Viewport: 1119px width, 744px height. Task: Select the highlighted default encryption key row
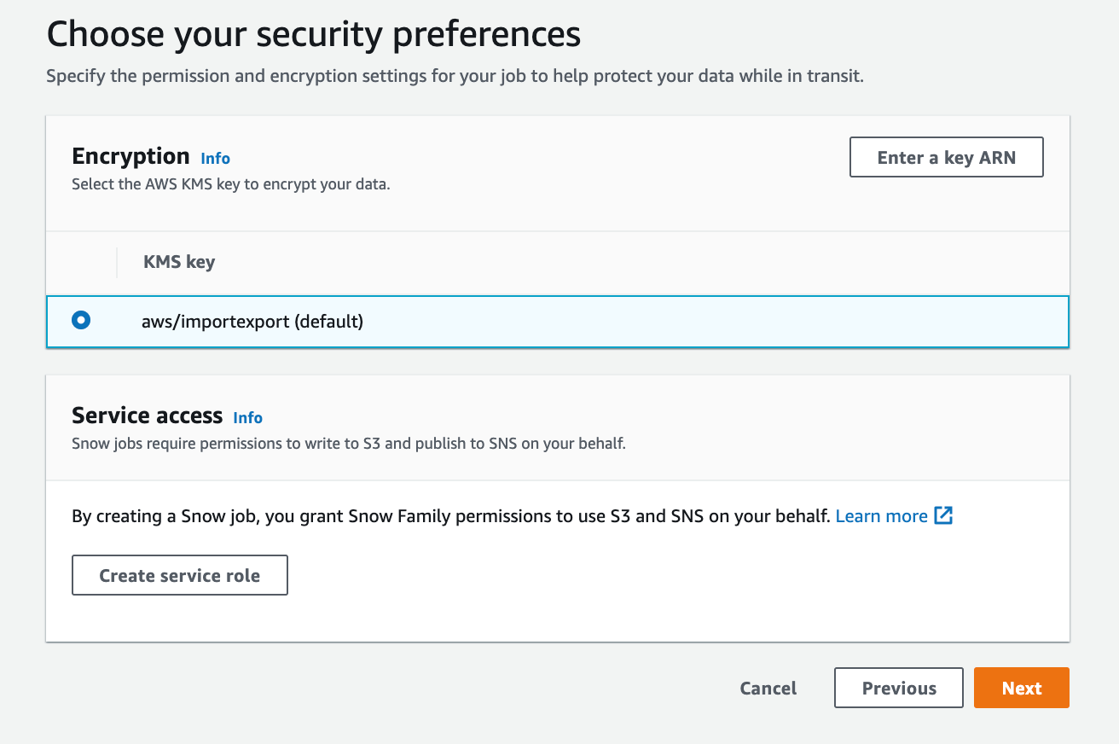point(252,322)
